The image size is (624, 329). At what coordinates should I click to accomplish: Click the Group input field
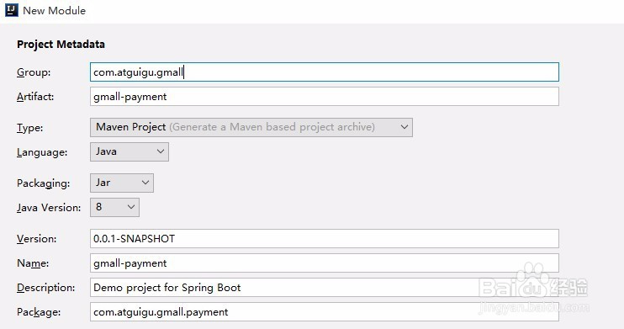325,72
